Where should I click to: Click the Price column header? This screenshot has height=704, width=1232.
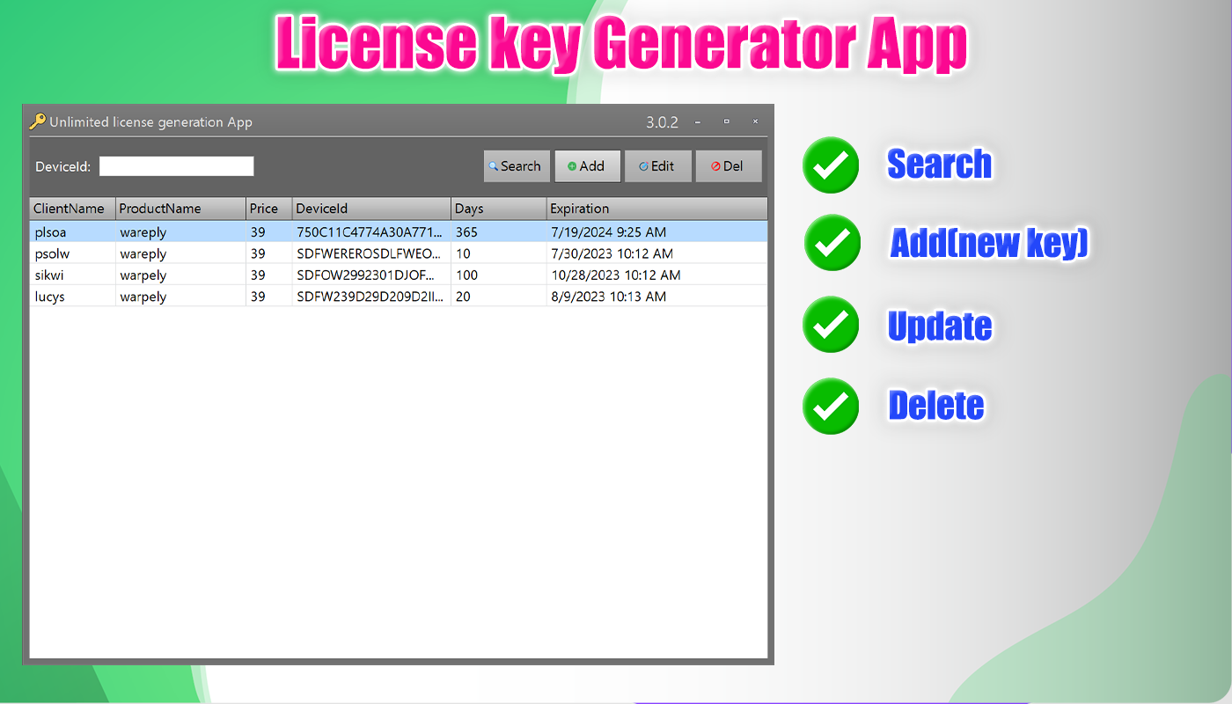[264, 209]
